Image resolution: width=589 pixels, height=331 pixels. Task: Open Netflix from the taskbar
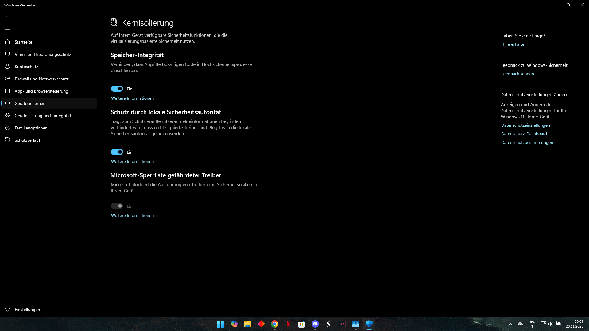pyautogui.click(x=288, y=324)
